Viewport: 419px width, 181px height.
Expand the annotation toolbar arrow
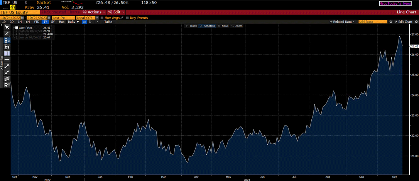pyautogui.click(x=1, y=25)
